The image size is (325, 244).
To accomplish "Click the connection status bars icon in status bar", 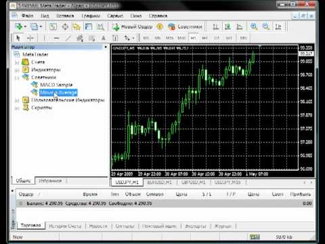I will pos(255,237).
